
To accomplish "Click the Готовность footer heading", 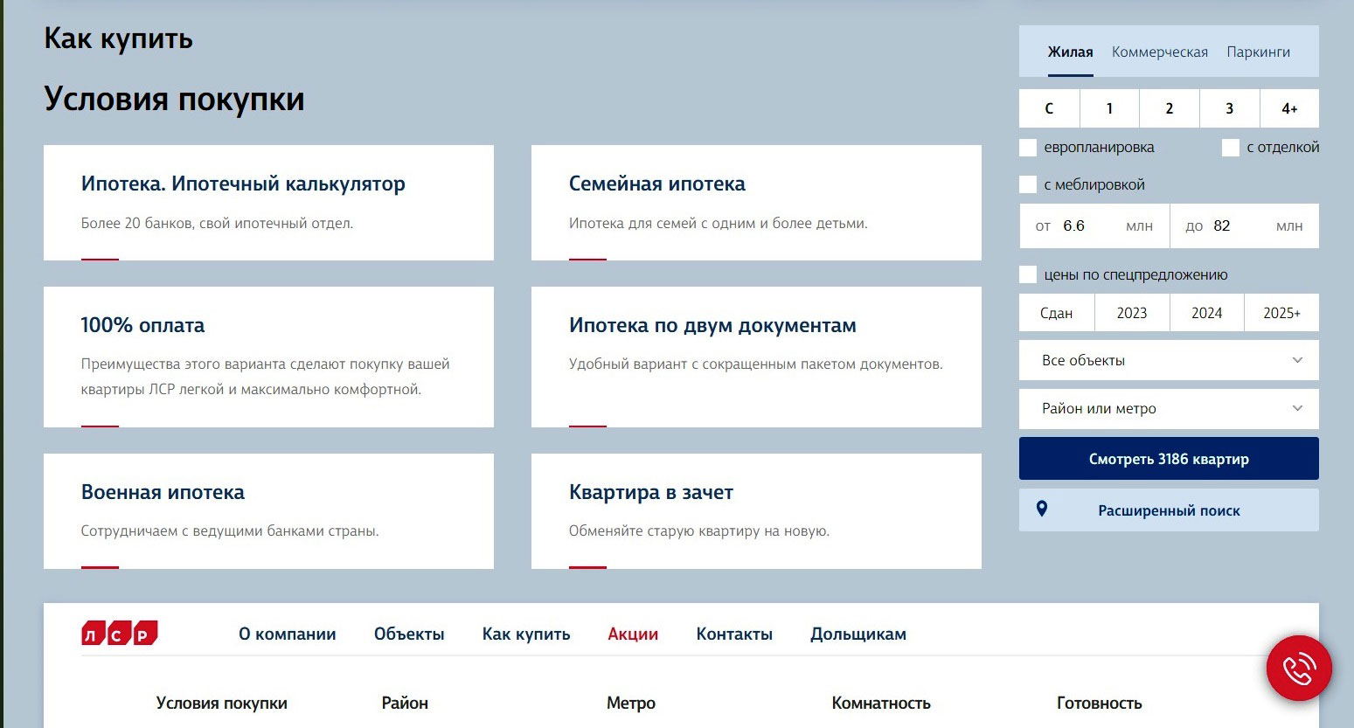I will point(1100,703).
